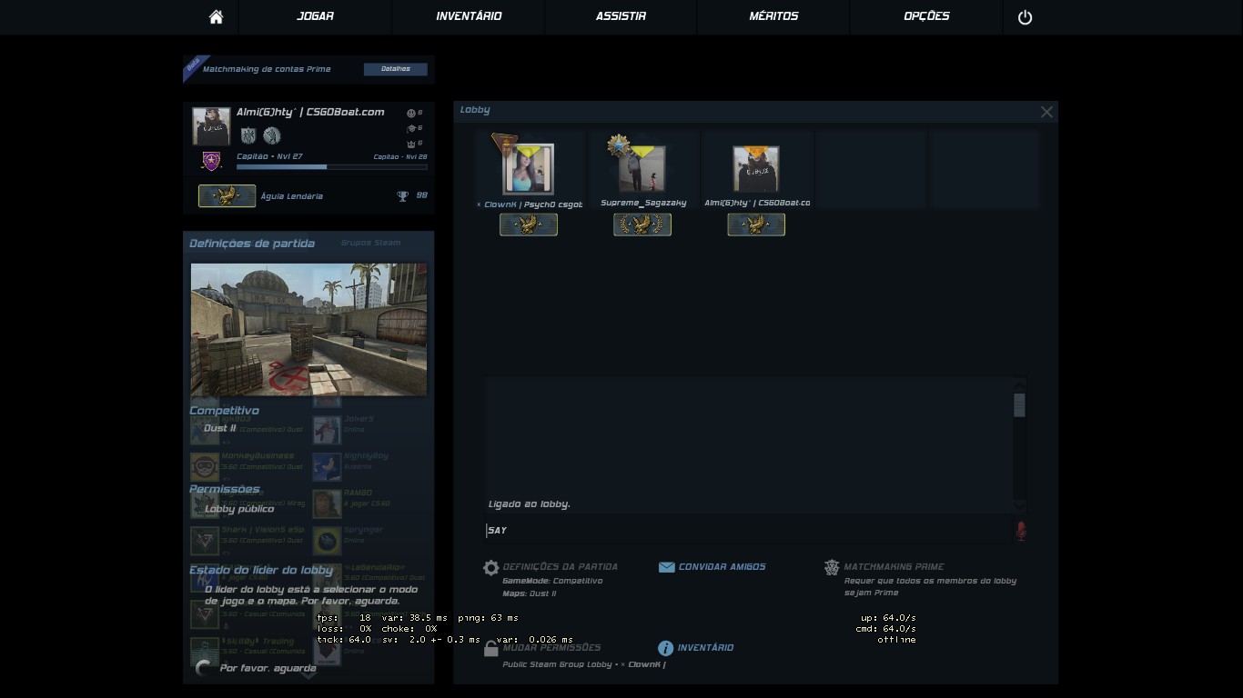Click the SAY chat input field
Viewport: 1243px width, 698px height.
tap(748, 531)
